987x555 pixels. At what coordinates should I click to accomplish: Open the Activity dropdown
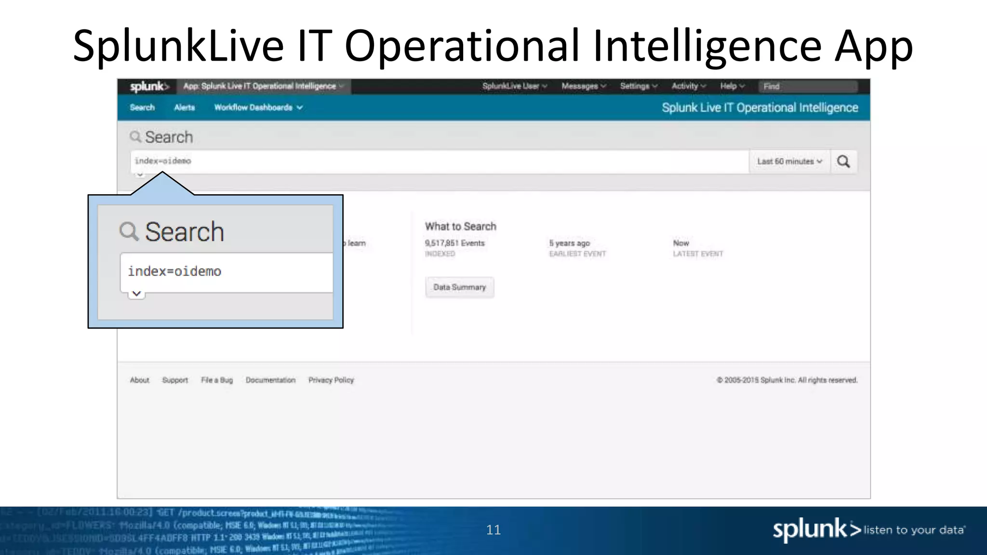click(x=689, y=86)
